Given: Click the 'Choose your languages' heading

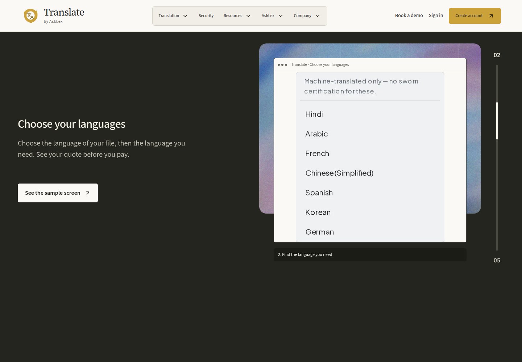Looking at the screenshot, I should [71, 124].
